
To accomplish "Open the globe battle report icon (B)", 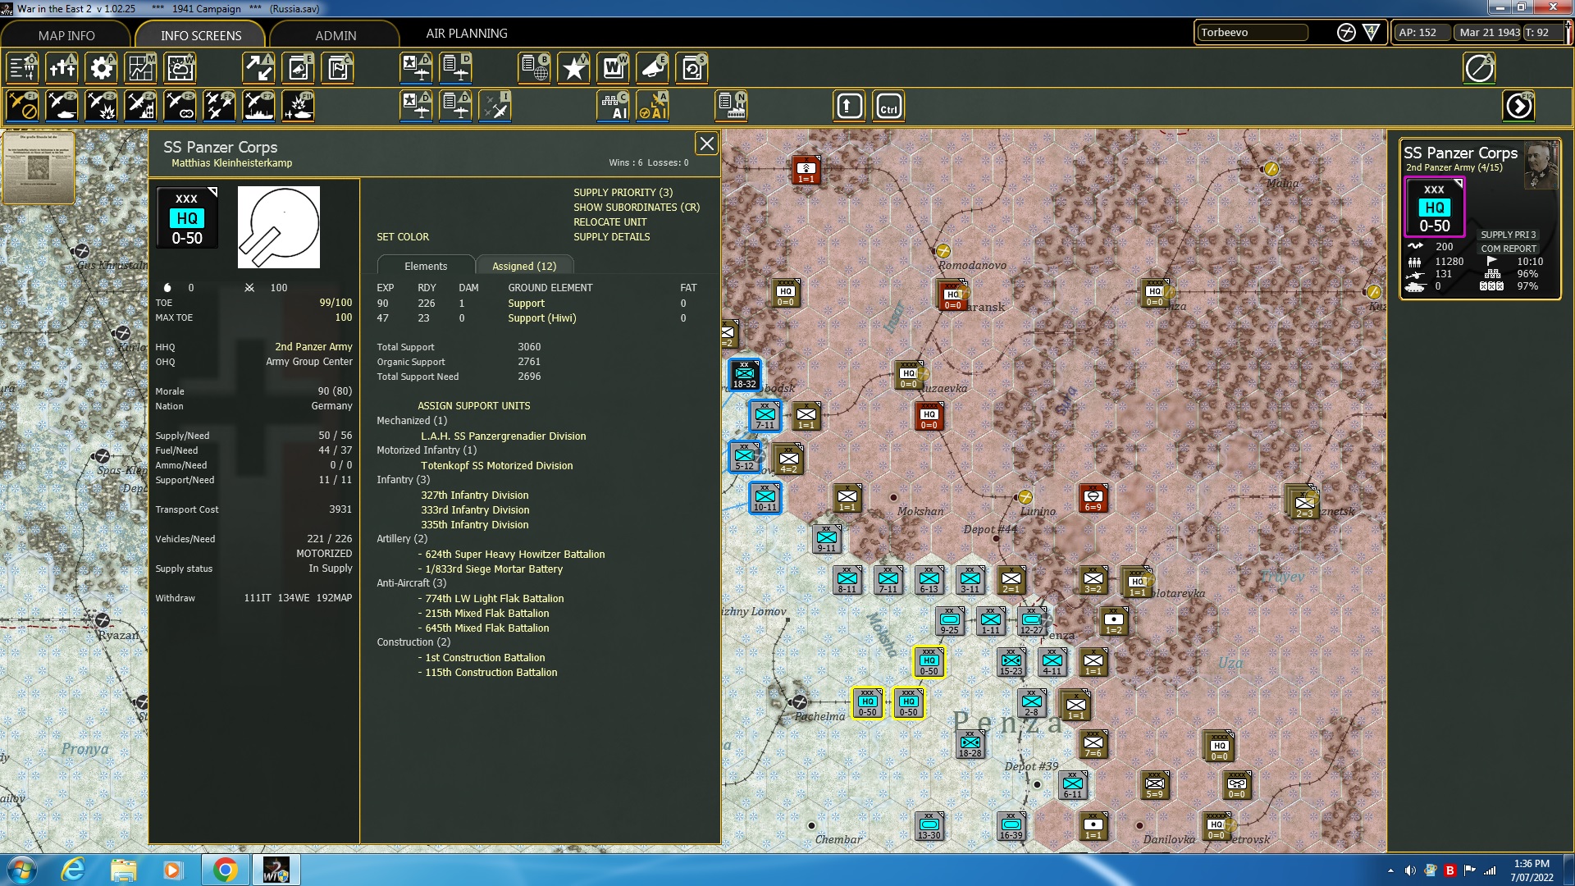I will (534, 68).
